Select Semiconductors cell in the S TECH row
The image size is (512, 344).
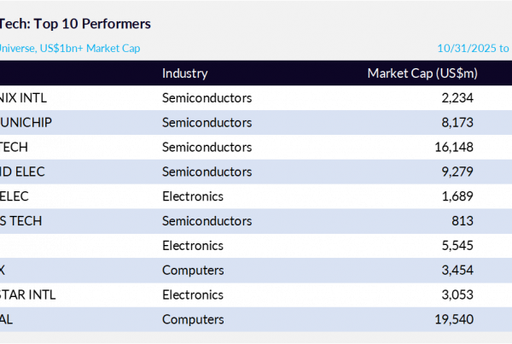click(x=207, y=221)
